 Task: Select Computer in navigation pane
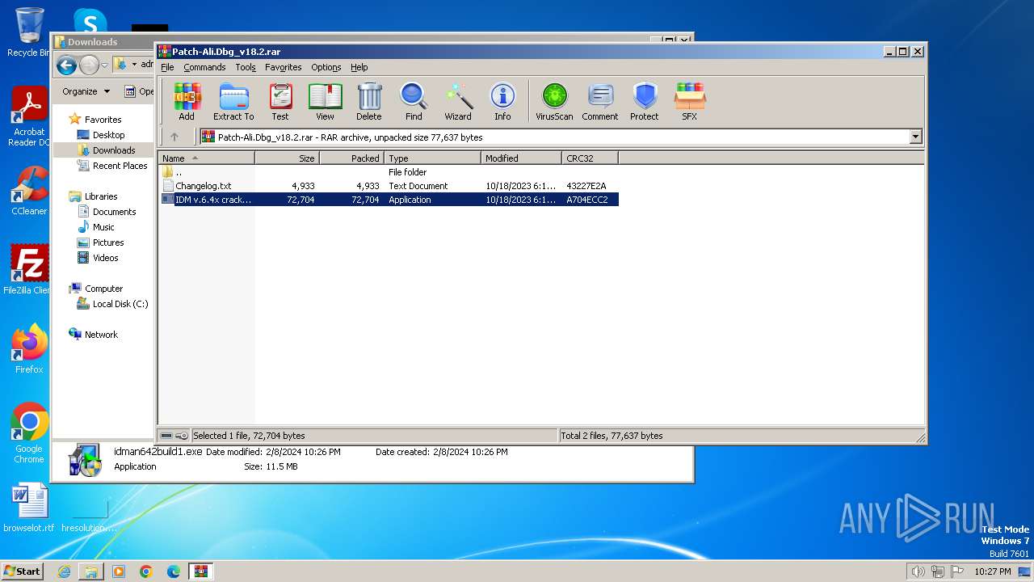point(103,289)
